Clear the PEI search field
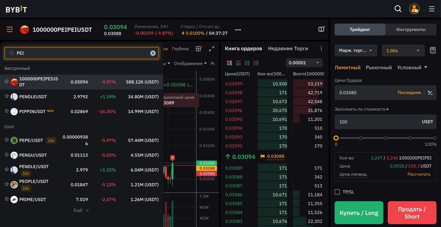Viewport: 441px width, 227px height. pos(153,53)
